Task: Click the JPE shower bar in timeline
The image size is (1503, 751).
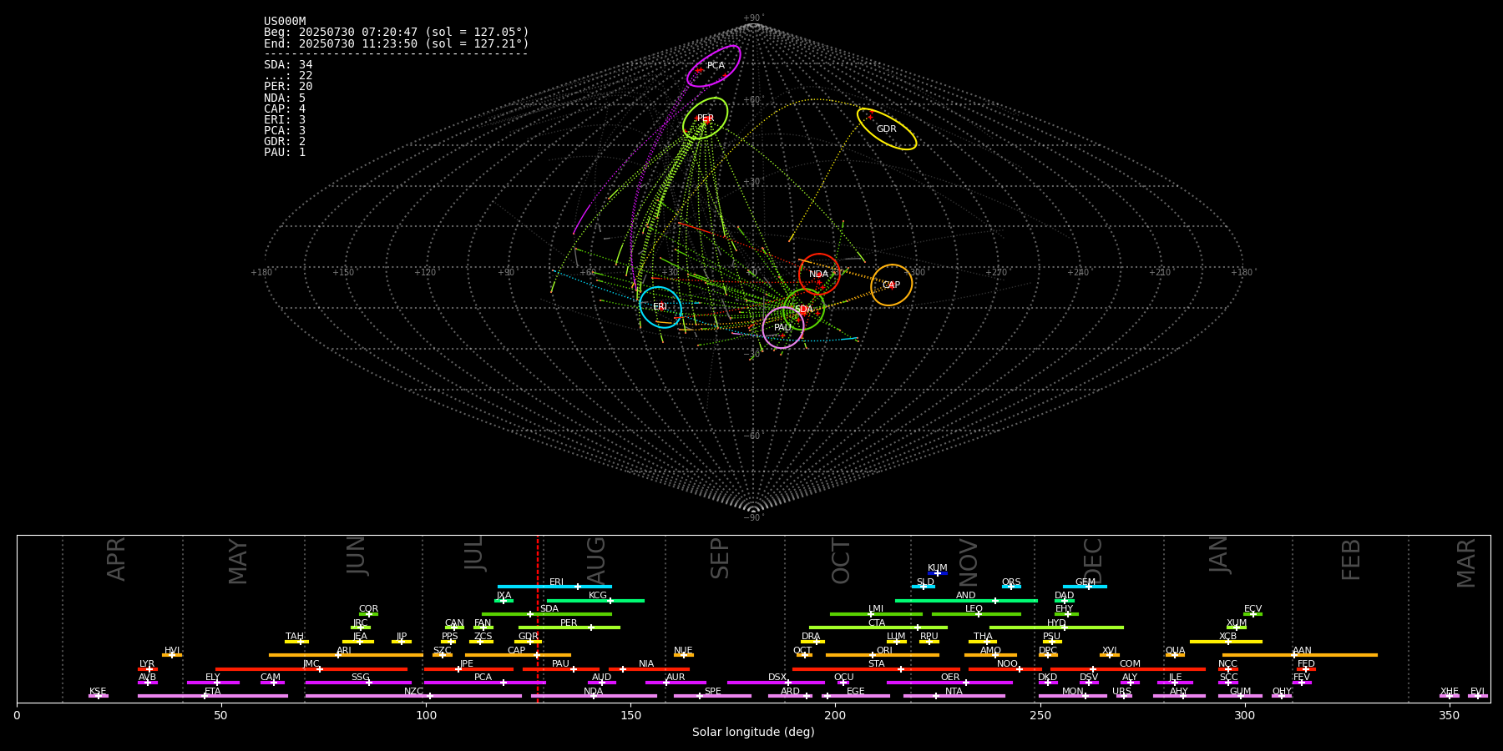Action: [468, 668]
